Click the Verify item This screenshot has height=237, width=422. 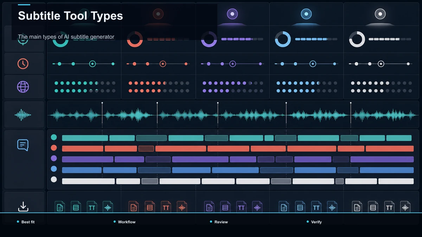point(316,222)
